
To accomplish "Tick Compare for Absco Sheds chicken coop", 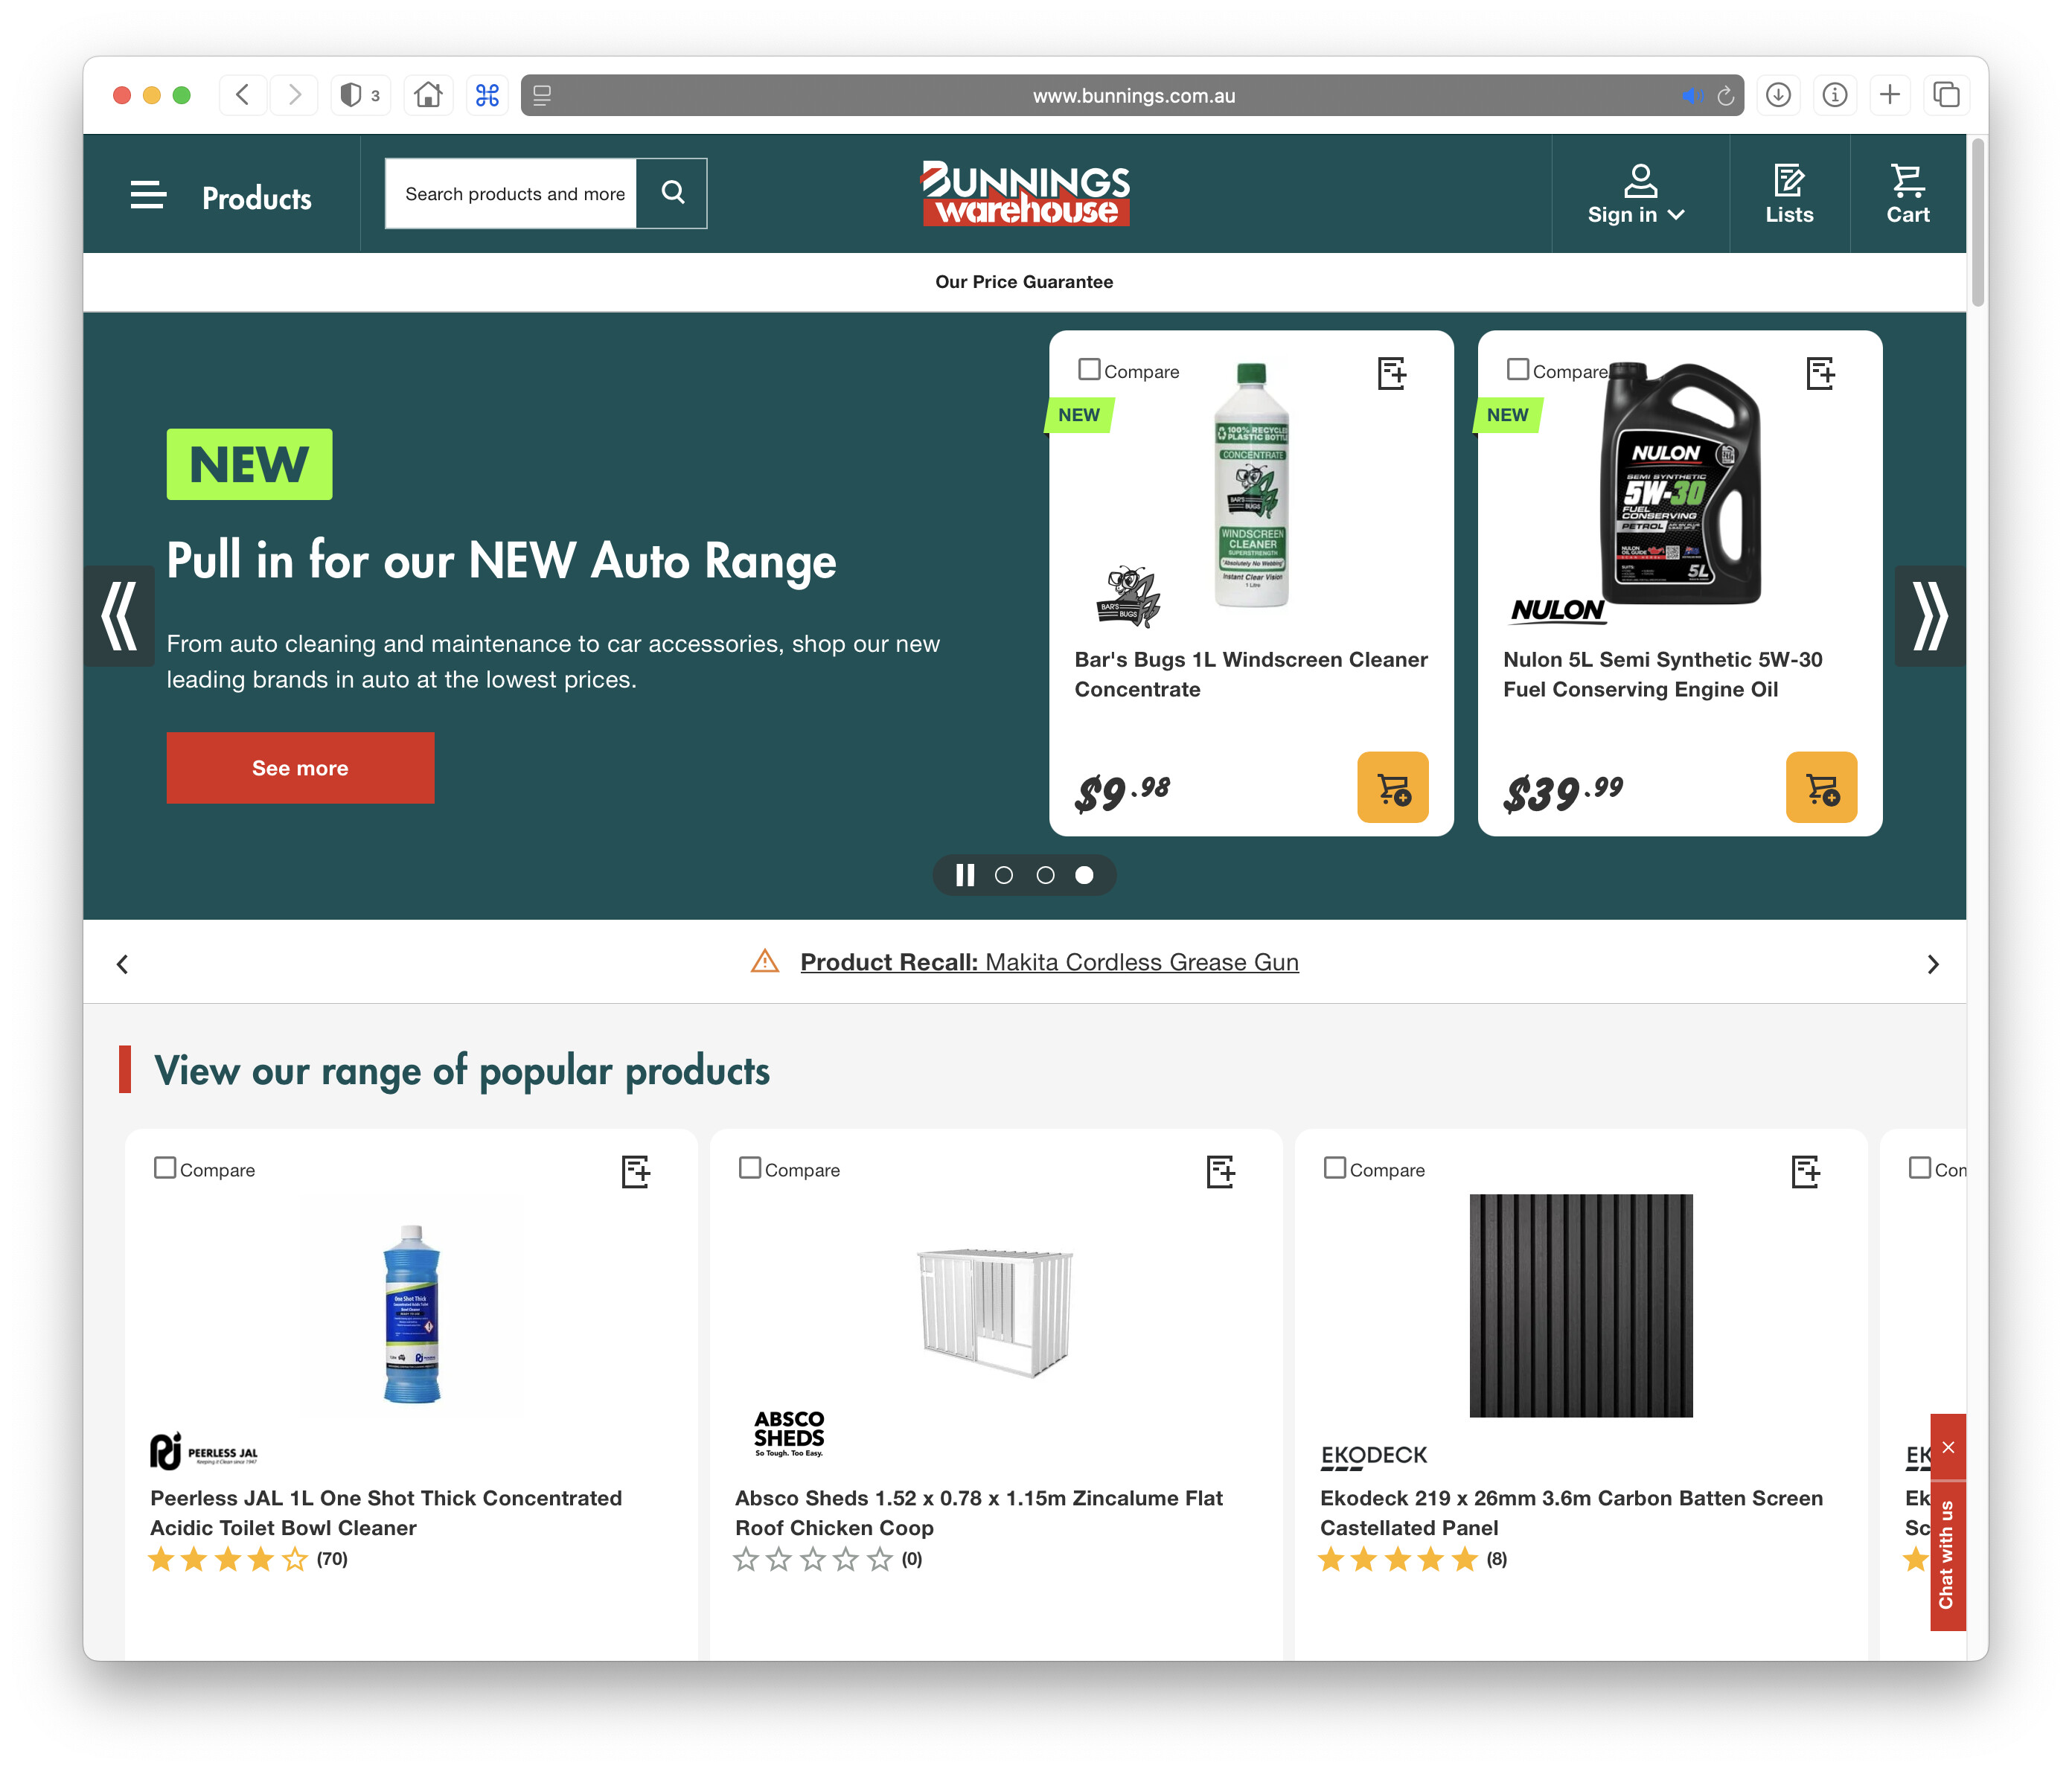I will pos(749,1168).
